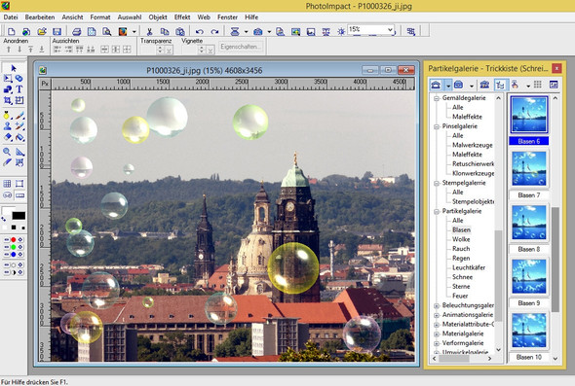
Task: Click the black background color swatch
Action: pyautogui.click(x=19, y=216)
